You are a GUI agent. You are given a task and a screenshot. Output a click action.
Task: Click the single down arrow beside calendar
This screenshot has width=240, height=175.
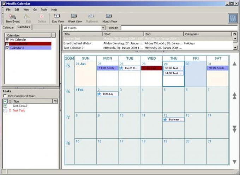click(x=234, y=162)
